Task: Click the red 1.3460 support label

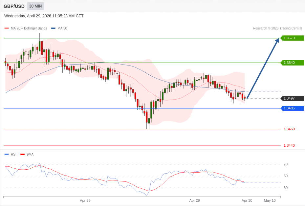Action: click(289, 129)
